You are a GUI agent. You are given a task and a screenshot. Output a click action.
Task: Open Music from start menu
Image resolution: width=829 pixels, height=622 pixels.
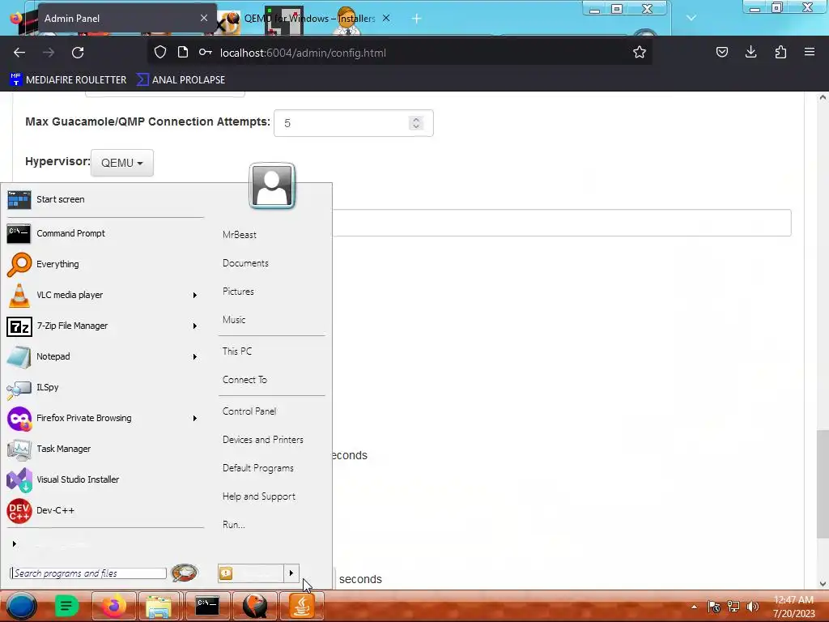[x=234, y=320]
